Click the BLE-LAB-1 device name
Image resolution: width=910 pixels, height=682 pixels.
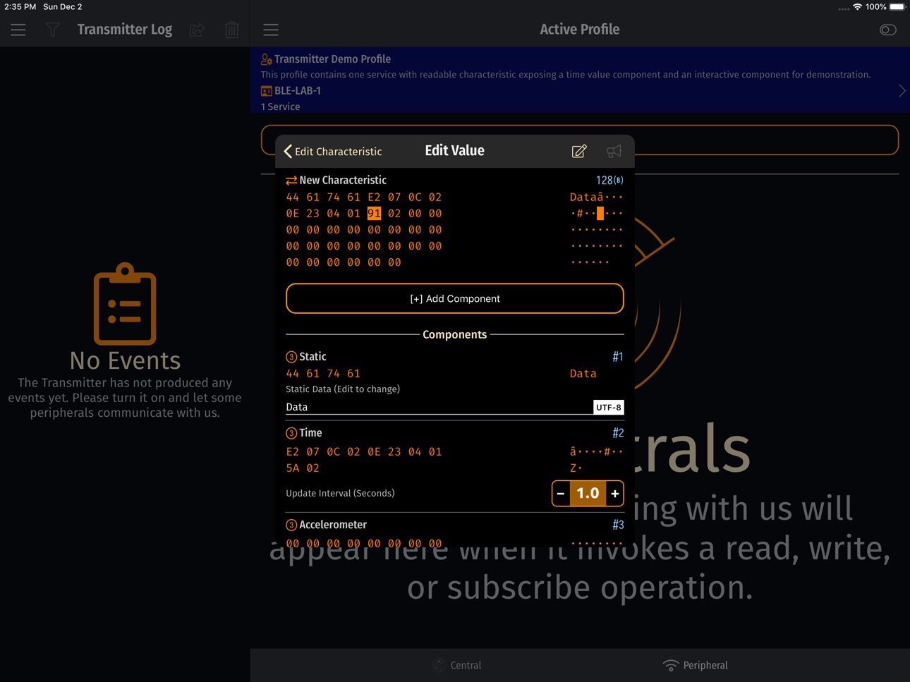(x=298, y=90)
